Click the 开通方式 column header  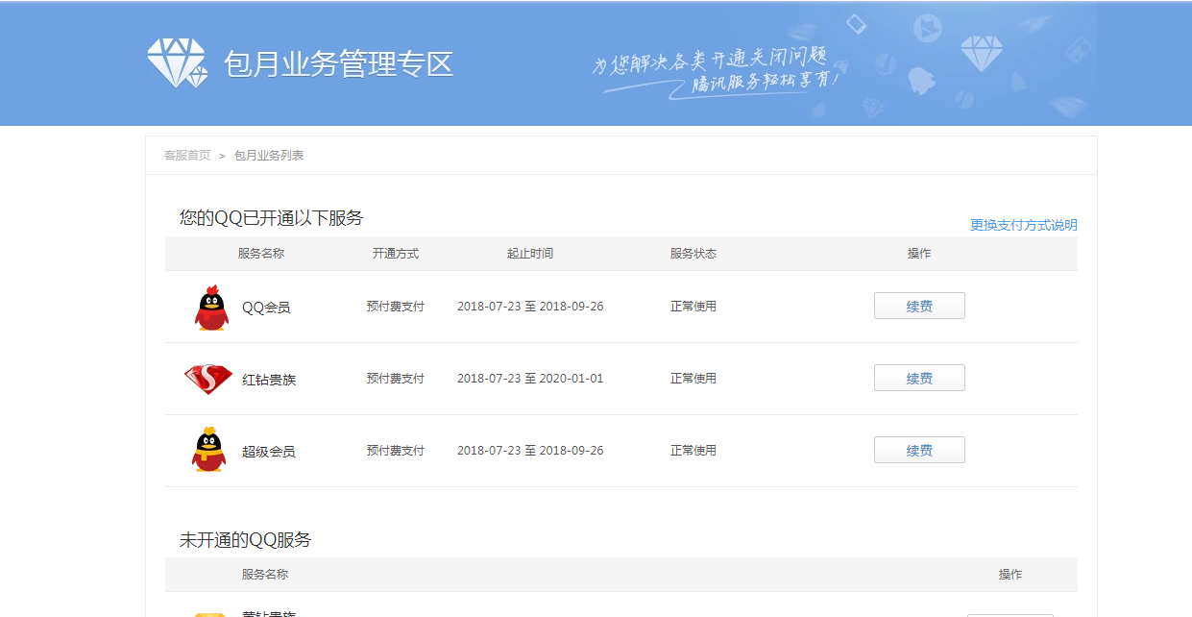point(396,254)
